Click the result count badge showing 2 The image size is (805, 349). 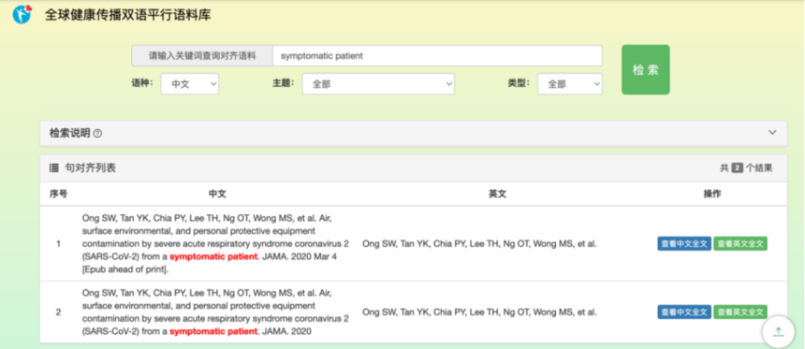click(738, 167)
